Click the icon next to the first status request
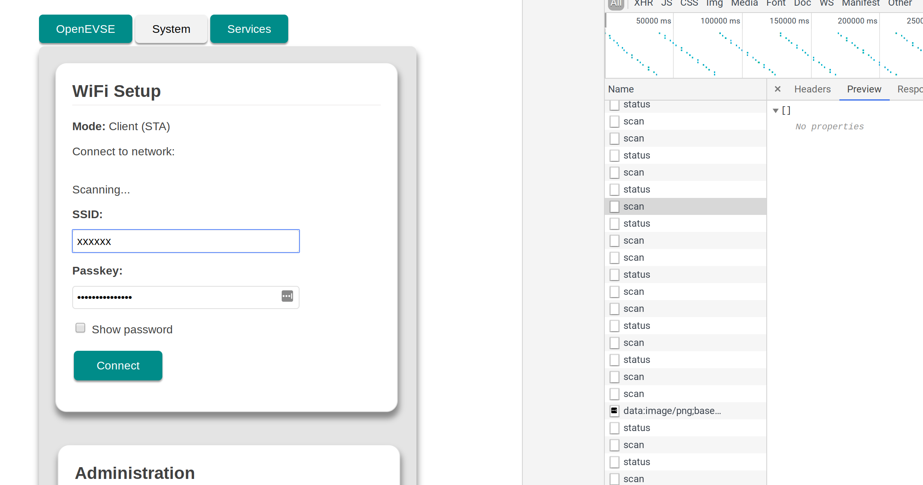Screen dimensions: 923x485 point(614,104)
